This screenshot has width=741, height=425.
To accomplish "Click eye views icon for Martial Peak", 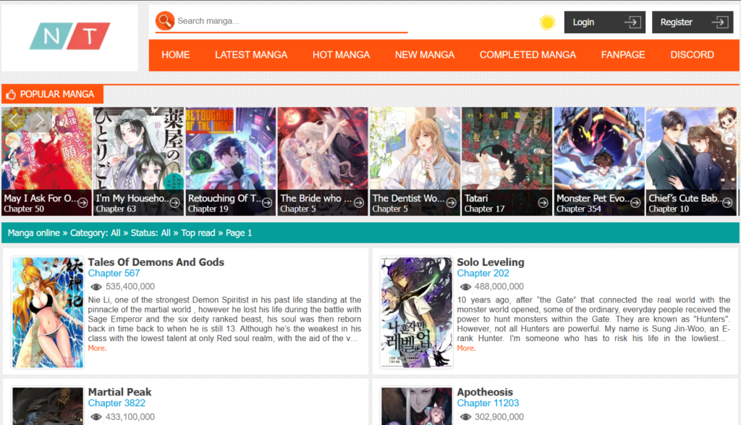I will [96, 417].
